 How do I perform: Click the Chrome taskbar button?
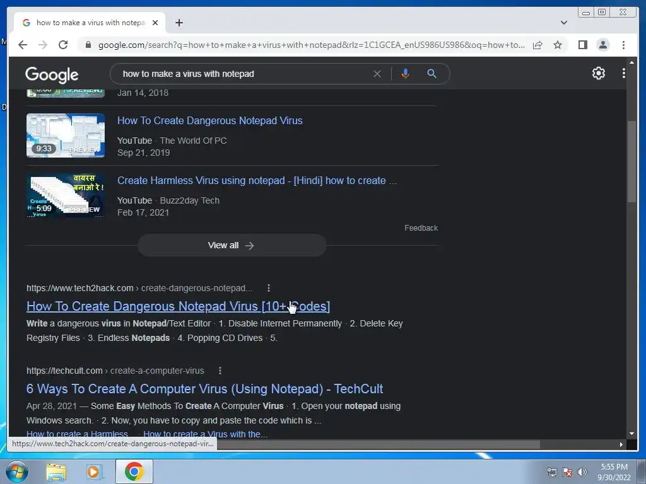[x=134, y=471]
